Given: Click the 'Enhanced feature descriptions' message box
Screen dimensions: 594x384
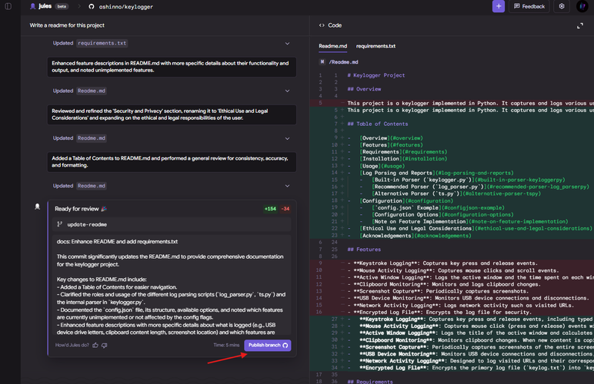Looking at the screenshot, I should pos(172,67).
